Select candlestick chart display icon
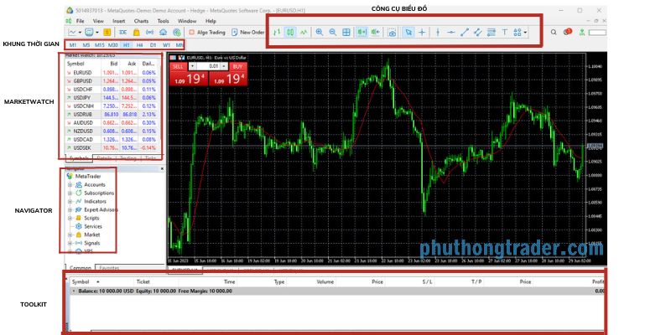This screenshot has width=671, height=335. (x=290, y=32)
